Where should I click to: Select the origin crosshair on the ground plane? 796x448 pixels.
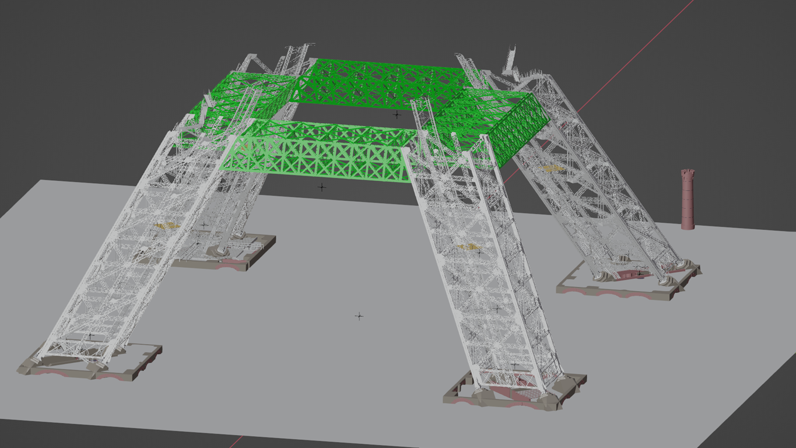(359, 316)
